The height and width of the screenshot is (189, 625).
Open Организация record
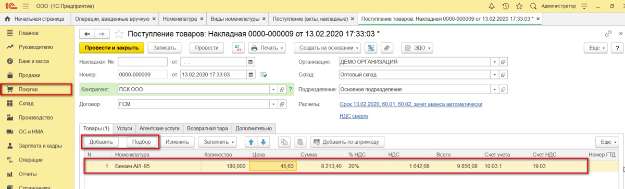pyautogui.click(x=503, y=62)
